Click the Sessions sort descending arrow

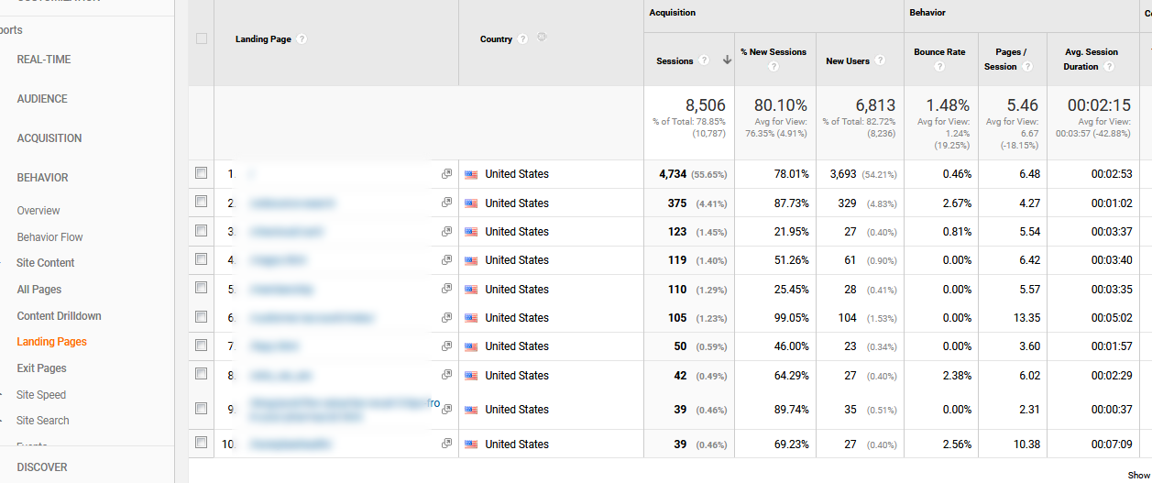click(x=727, y=61)
